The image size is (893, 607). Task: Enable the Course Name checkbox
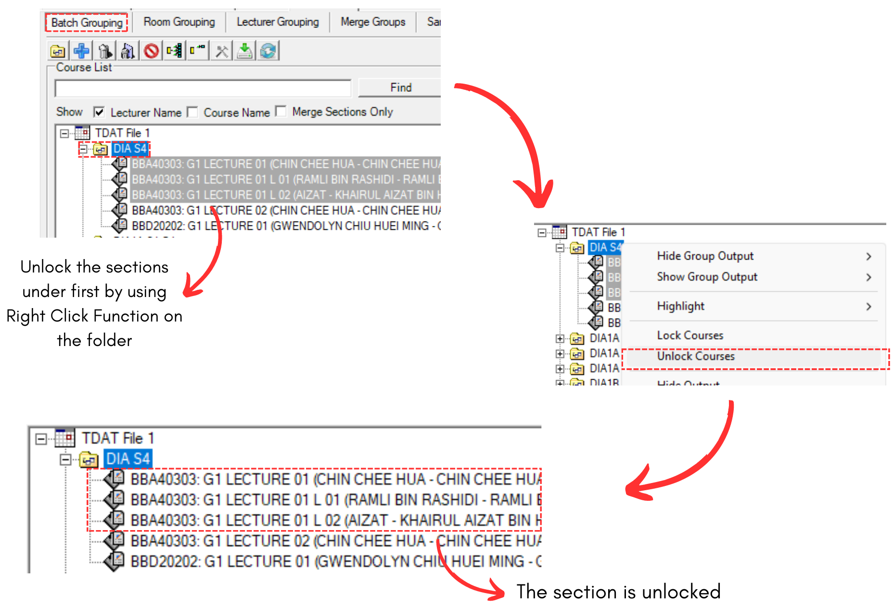(192, 112)
